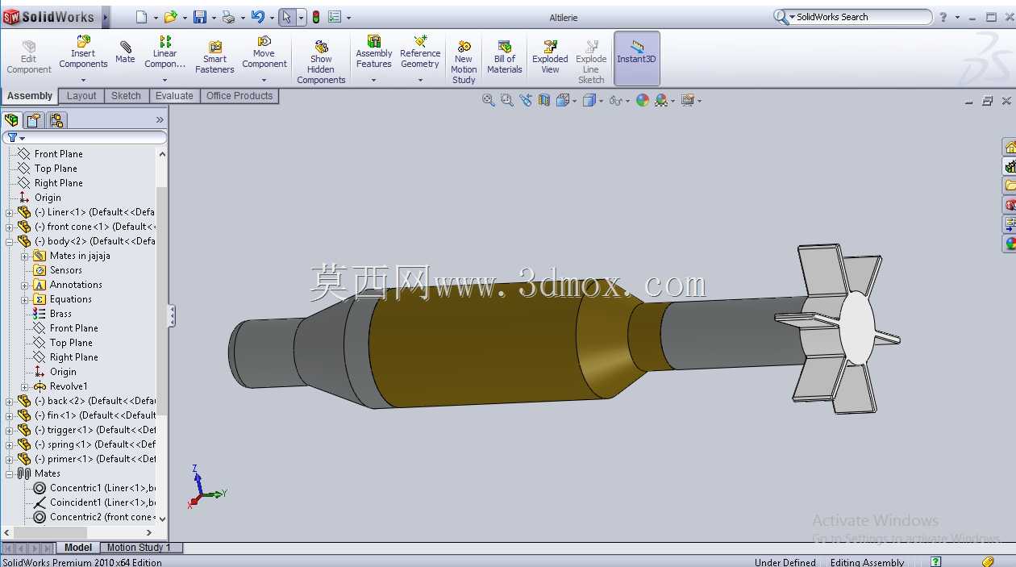Screen dimensions: 1016x567
Task: Open the Evaluate tab
Action: pos(174,96)
